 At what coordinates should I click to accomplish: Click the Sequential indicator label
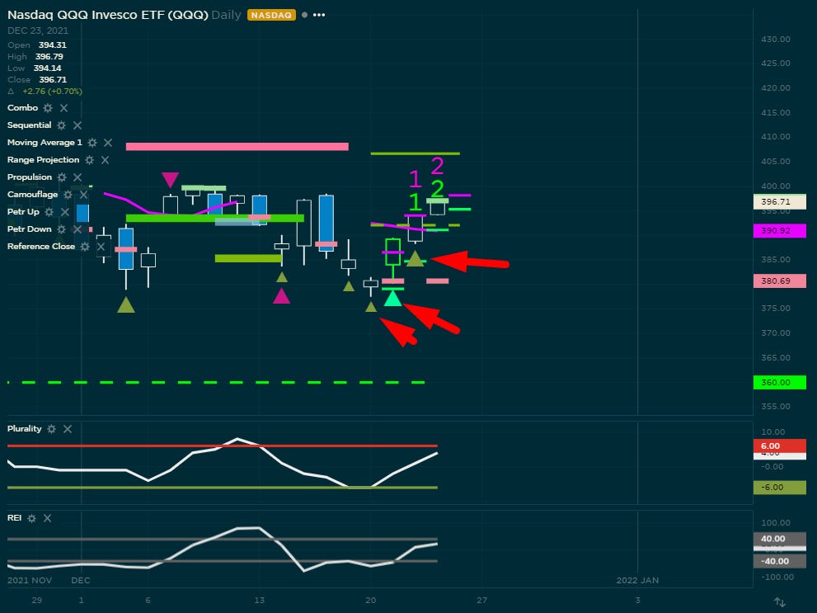point(29,125)
